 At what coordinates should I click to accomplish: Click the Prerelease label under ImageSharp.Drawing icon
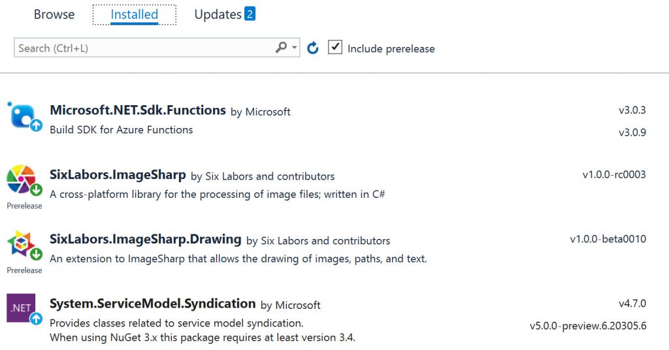24,270
